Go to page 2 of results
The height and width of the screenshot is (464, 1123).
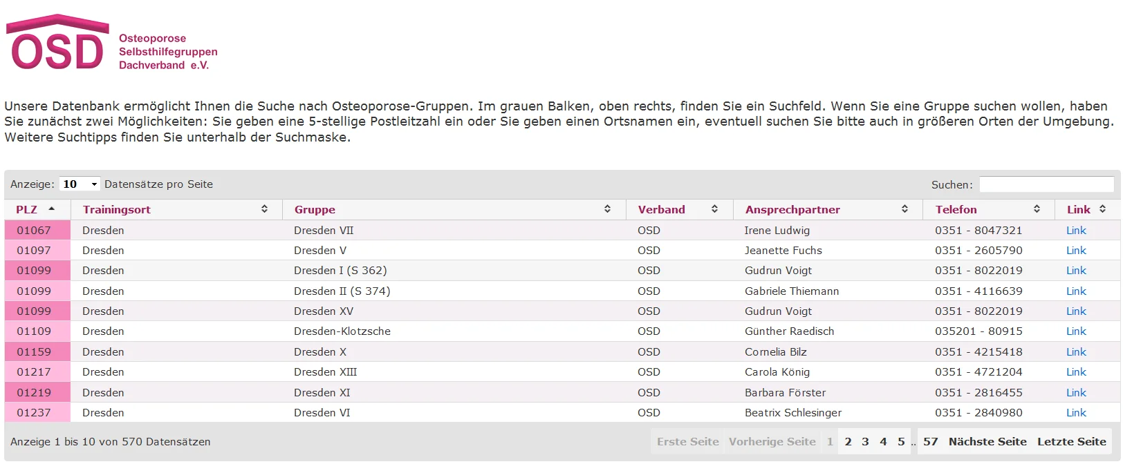(848, 442)
